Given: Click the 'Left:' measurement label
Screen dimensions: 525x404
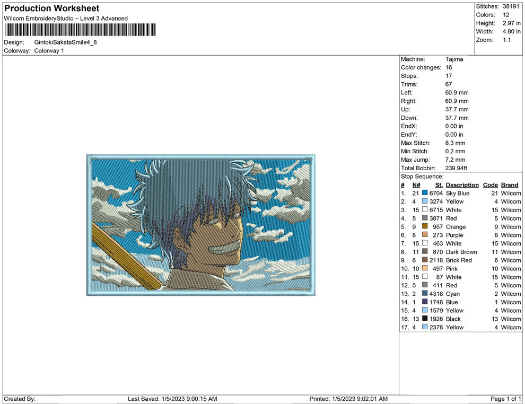Looking at the screenshot, I should point(406,92).
